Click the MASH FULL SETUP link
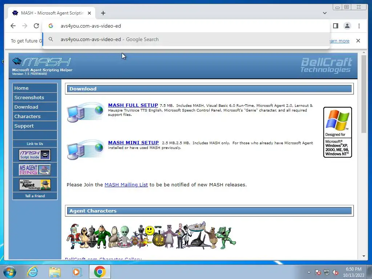The image size is (372, 279). point(133,105)
